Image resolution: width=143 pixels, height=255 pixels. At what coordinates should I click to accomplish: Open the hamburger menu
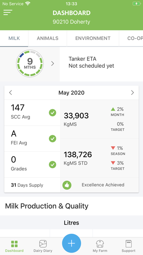(x=8, y=12)
